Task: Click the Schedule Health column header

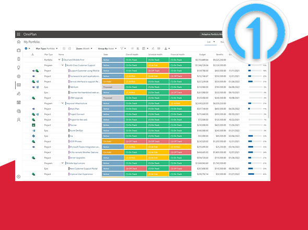Action: [x=155, y=55]
